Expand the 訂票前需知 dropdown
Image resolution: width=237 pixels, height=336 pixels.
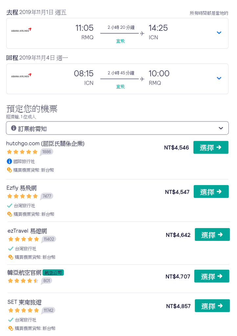point(221,128)
